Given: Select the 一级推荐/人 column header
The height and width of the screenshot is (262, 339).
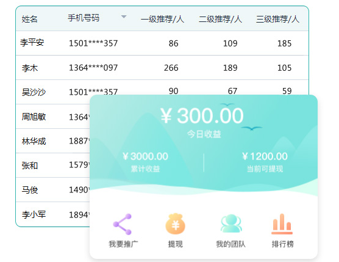Looking at the screenshot, I should click(x=162, y=19).
